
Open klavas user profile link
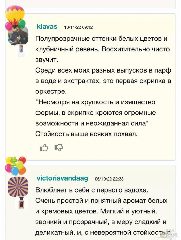click(47, 27)
